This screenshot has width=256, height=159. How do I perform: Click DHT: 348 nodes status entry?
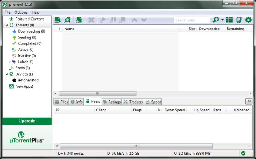pos(71,154)
